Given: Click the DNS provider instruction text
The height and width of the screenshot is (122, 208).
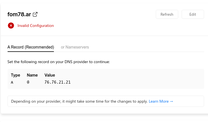Looking at the screenshot, I should tap(58, 62).
